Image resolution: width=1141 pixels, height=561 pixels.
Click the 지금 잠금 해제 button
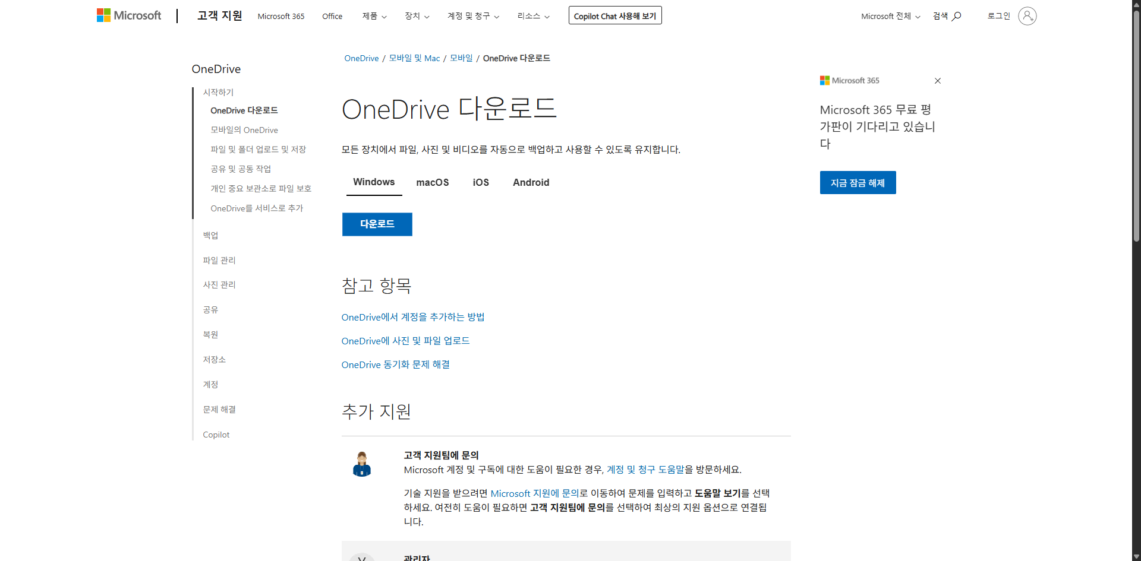click(858, 182)
